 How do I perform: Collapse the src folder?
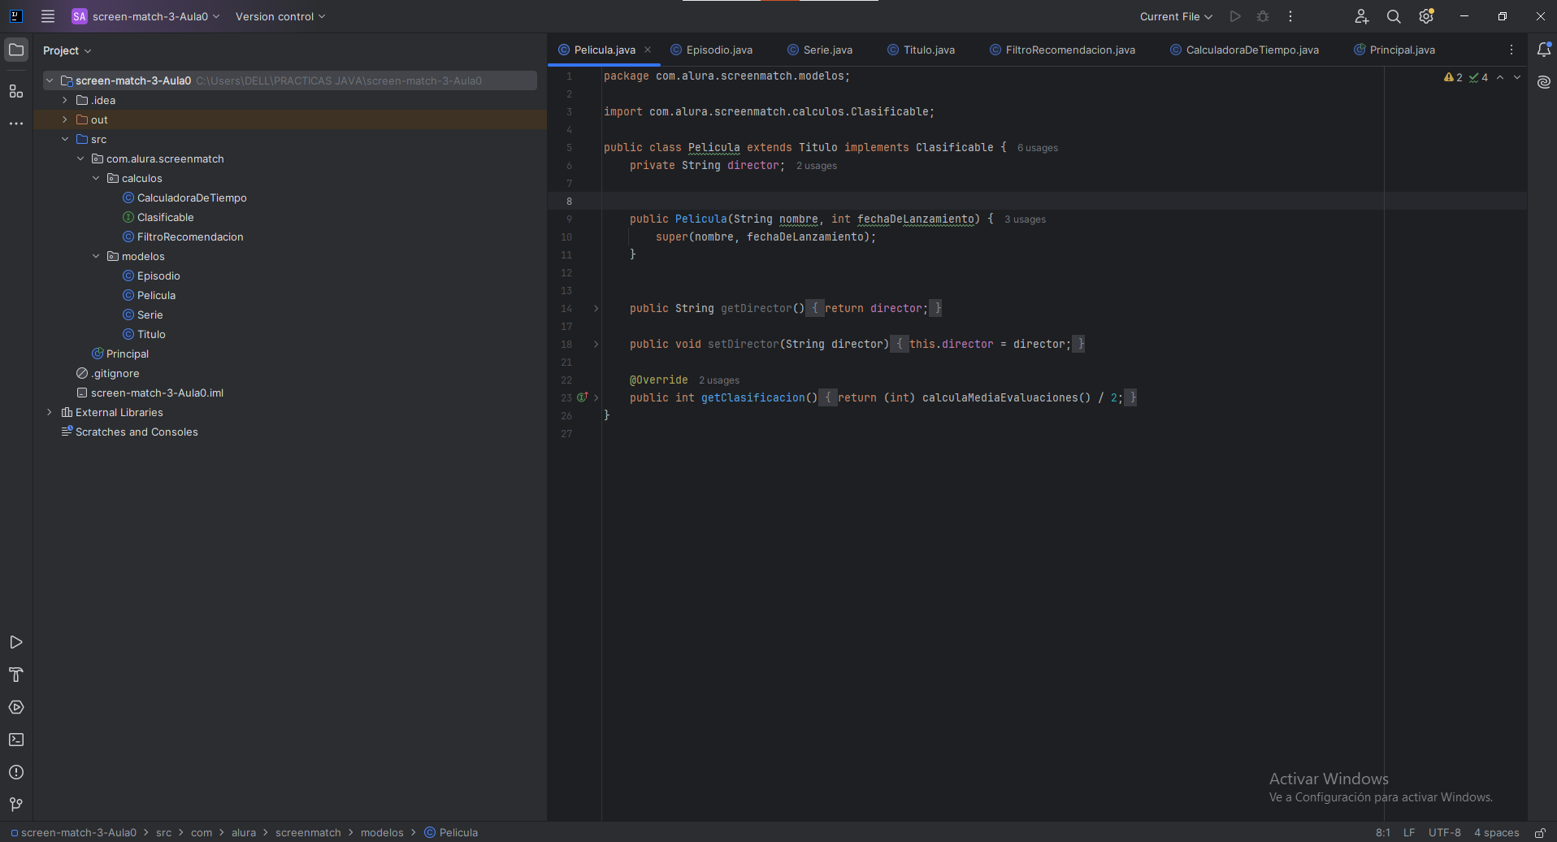click(65, 139)
